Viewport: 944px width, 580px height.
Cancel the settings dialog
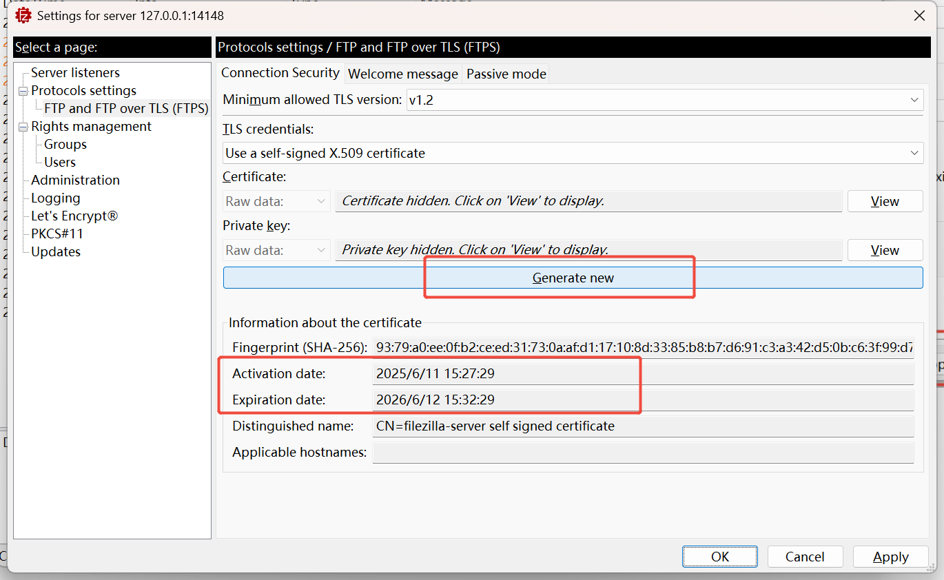[x=805, y=557]
